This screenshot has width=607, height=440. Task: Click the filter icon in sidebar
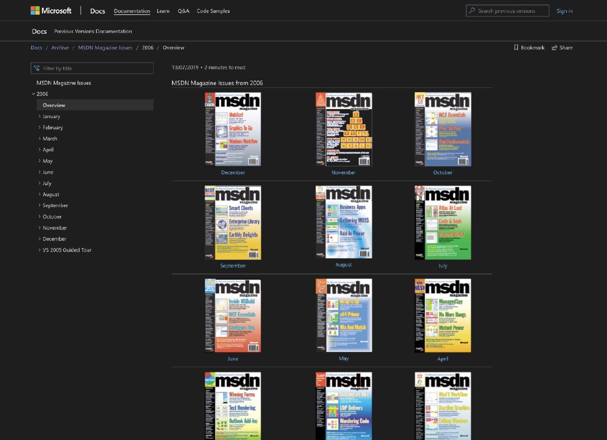37,68
